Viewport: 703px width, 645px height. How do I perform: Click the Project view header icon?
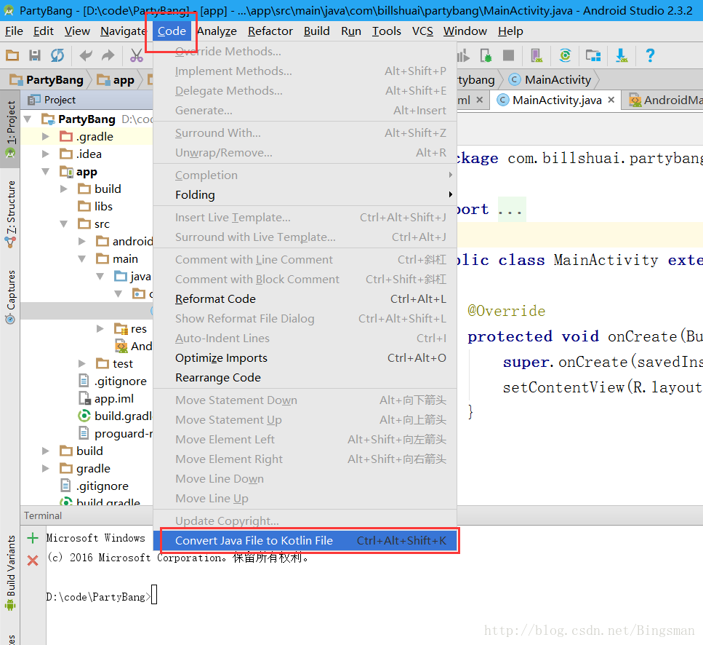coord(34,100)
